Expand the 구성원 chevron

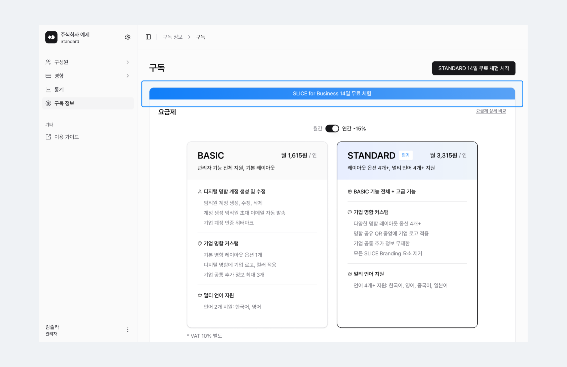point(128,62)
